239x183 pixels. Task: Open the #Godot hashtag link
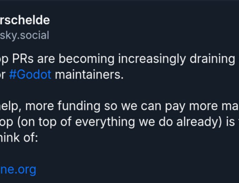click(x=30, y=74)
